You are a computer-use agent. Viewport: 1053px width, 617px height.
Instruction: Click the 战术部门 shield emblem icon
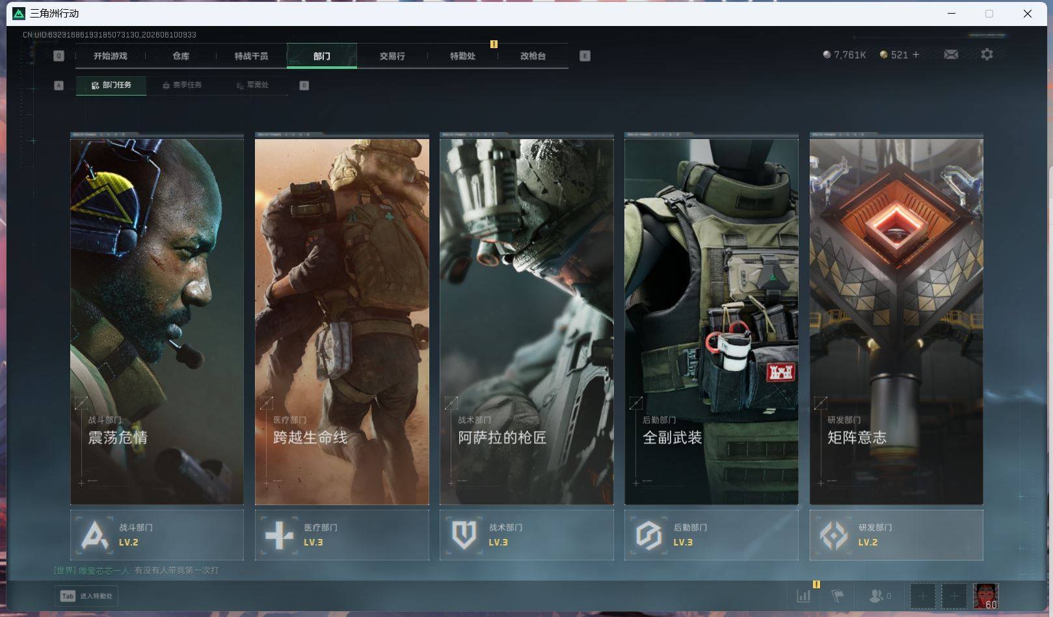click(464, 535)
